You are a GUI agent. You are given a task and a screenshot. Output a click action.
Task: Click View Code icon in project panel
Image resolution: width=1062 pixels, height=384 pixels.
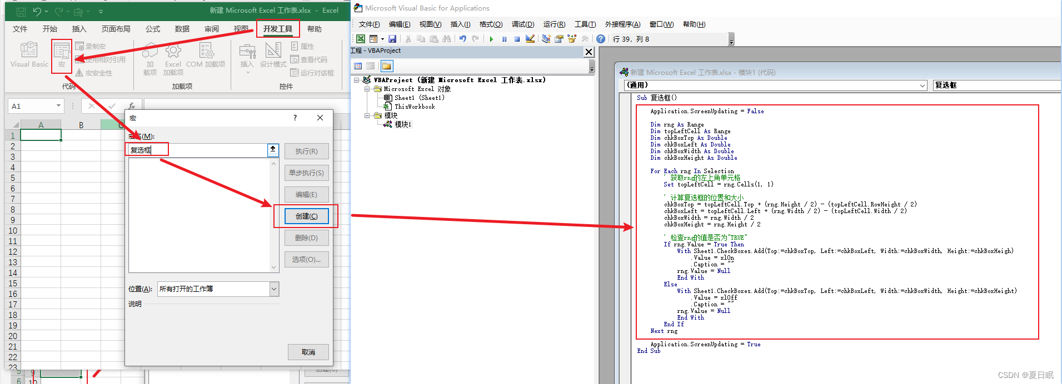tap(358, 66)
